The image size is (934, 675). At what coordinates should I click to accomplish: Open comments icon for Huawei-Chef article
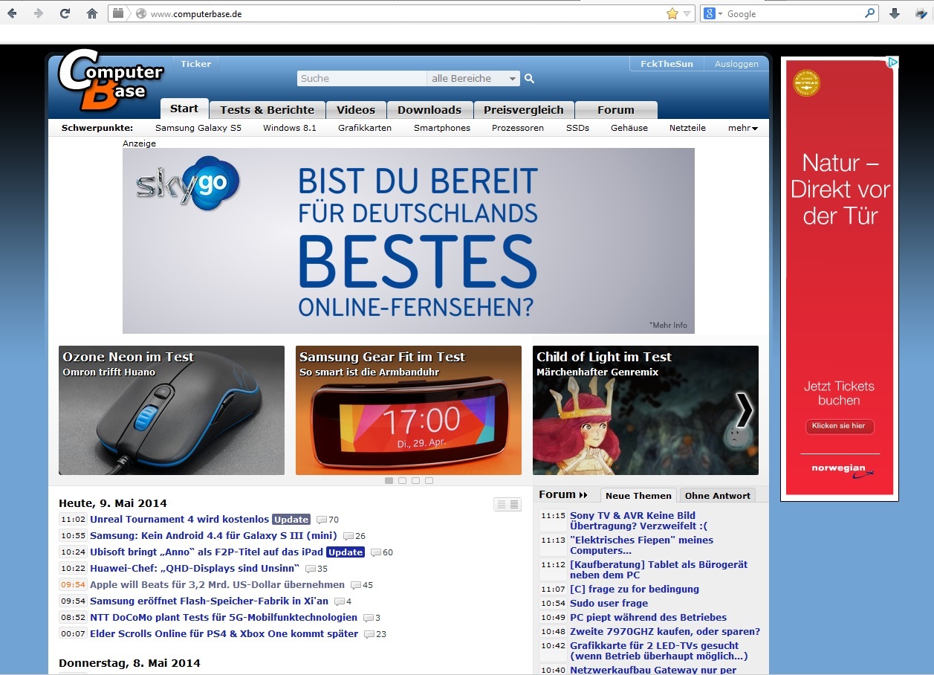[311, 569]
